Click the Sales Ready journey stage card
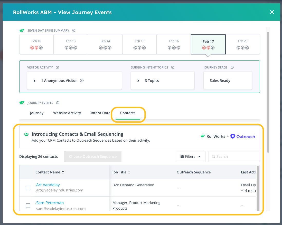Viewport: 282px width, 225px height. point(228,81)
